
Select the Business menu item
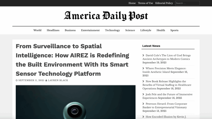point(70,30)
